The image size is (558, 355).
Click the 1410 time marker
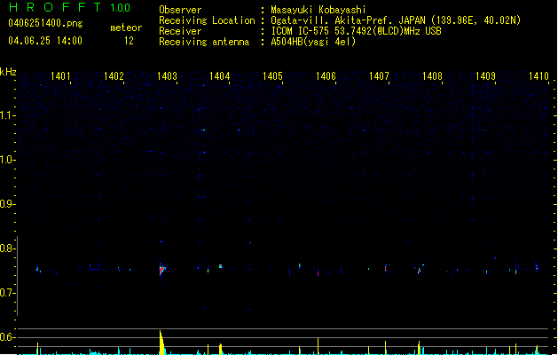tap(538, 76)
